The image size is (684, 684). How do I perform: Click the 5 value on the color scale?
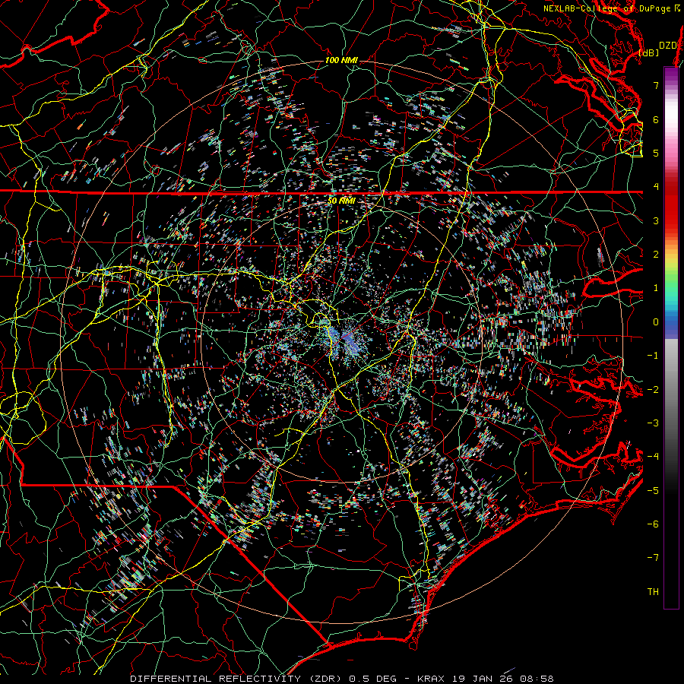coord(656,153)
